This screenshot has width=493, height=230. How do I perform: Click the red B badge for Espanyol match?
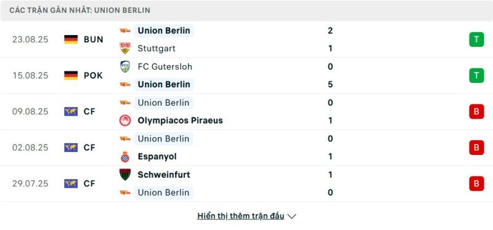(x=476, y=148)
